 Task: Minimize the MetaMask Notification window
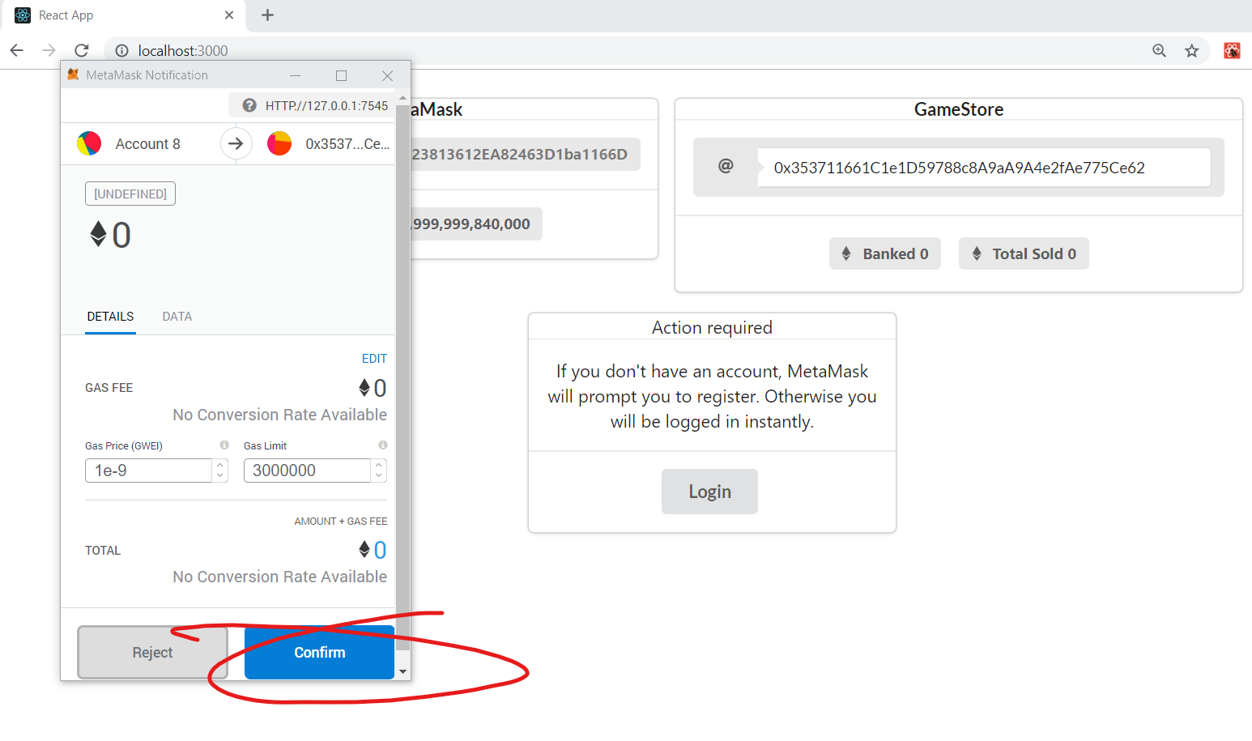pos(295,75)
